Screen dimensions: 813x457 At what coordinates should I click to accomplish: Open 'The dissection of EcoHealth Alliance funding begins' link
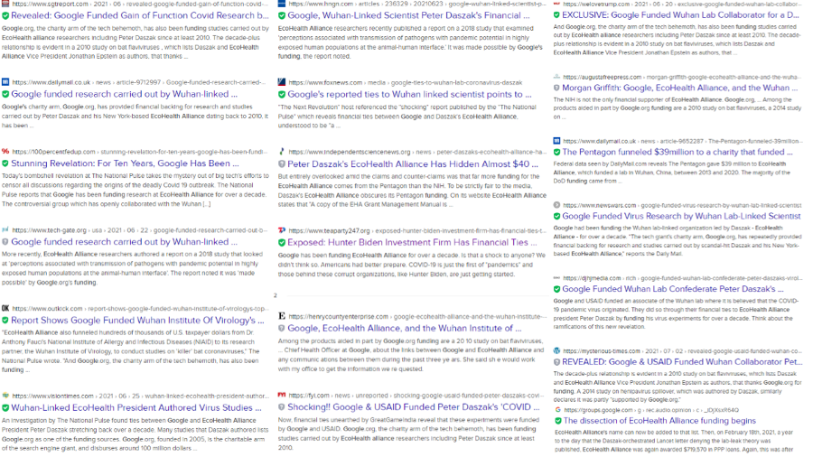659,421
